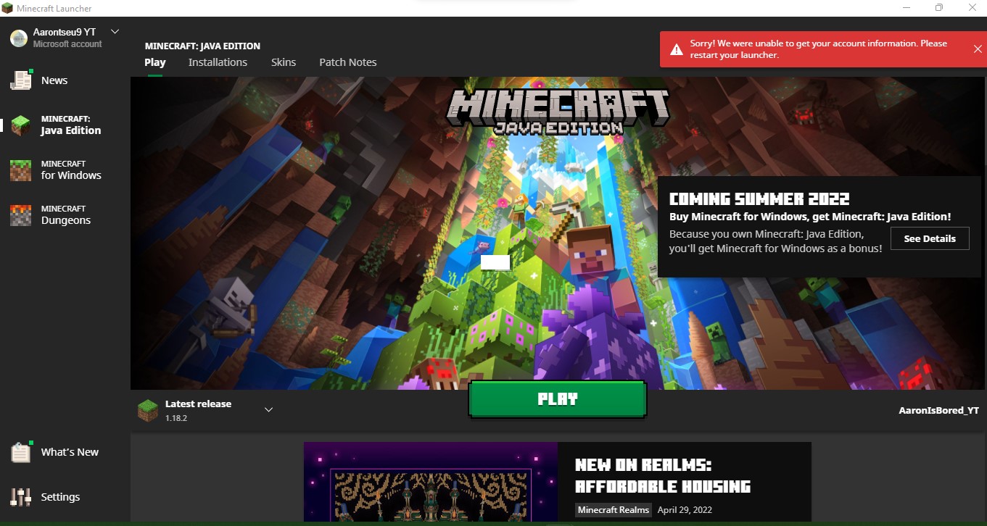Click the Microsoft account label
Viewport: 987px width, 526px height.
67,44
